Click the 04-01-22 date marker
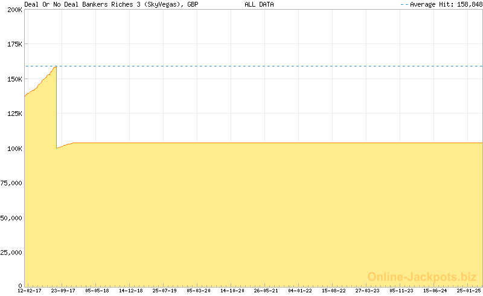Viewport: 483px width, 296px height. (x=300, y=291)
